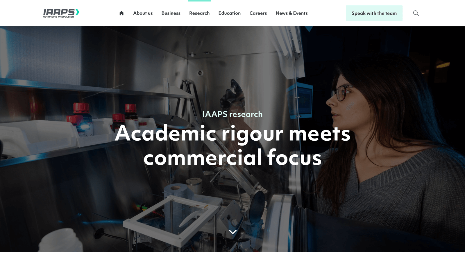Go to the home page icon
Image resolution: width=465 pixels, height=261 pixels.
pyautogui.click(x=121, y=13)
